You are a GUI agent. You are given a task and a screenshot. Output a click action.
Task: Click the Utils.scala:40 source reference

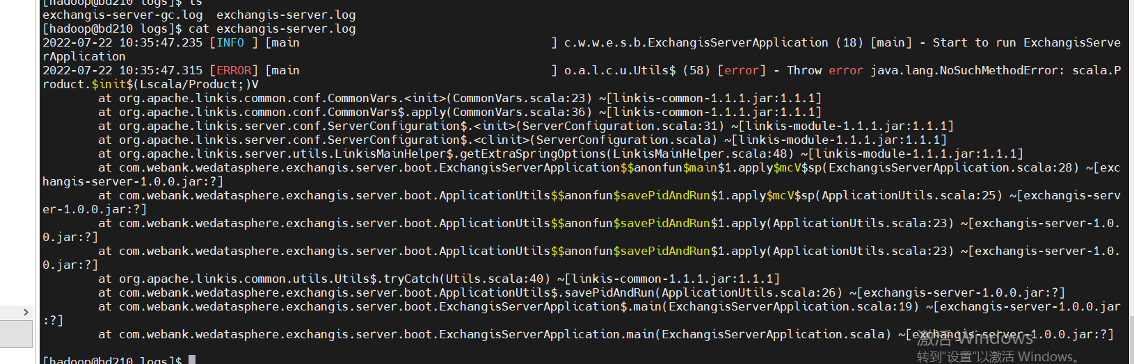coord(497,279)
